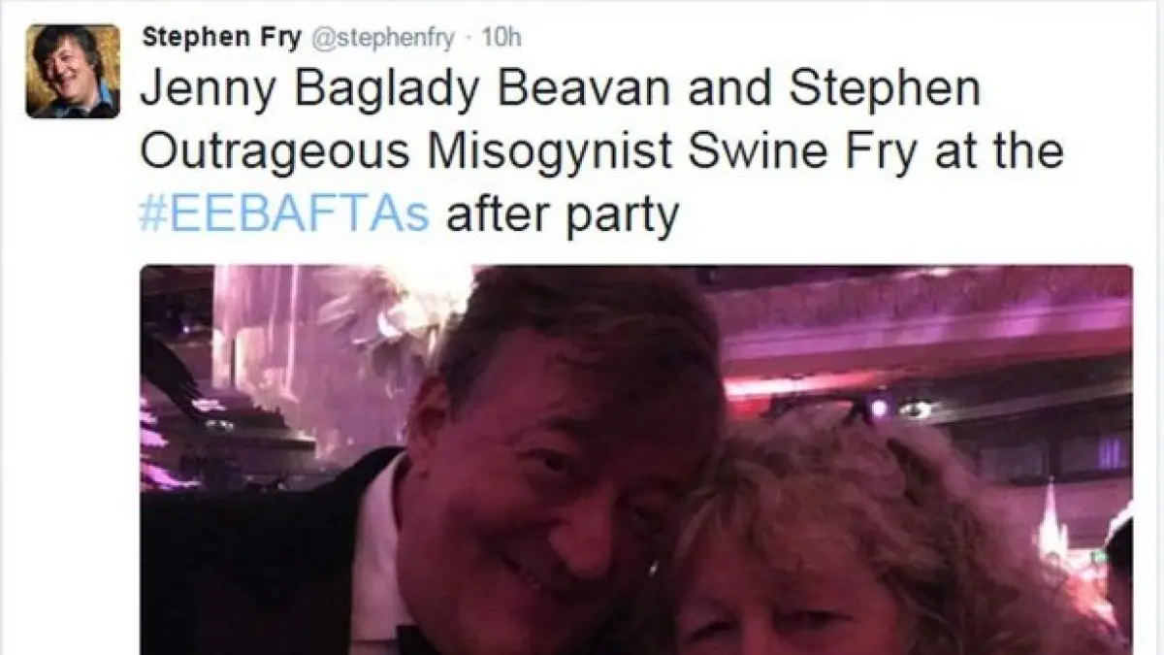Viewport: 1164px width, 655px height.
Task: Open the tweet via the 10h timestamp
Action: coord(501,37)
